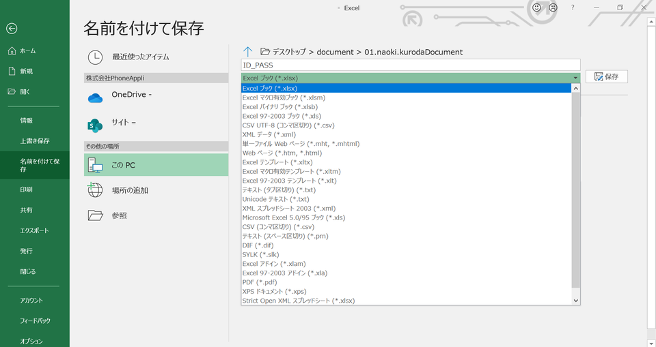Viewport: 656px width, 347px height.
Task: Click the file type list scroll-up arrow
Action: point(575,88)
